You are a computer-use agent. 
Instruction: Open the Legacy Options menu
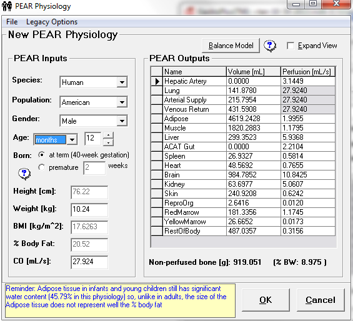[x=52, y=22]
